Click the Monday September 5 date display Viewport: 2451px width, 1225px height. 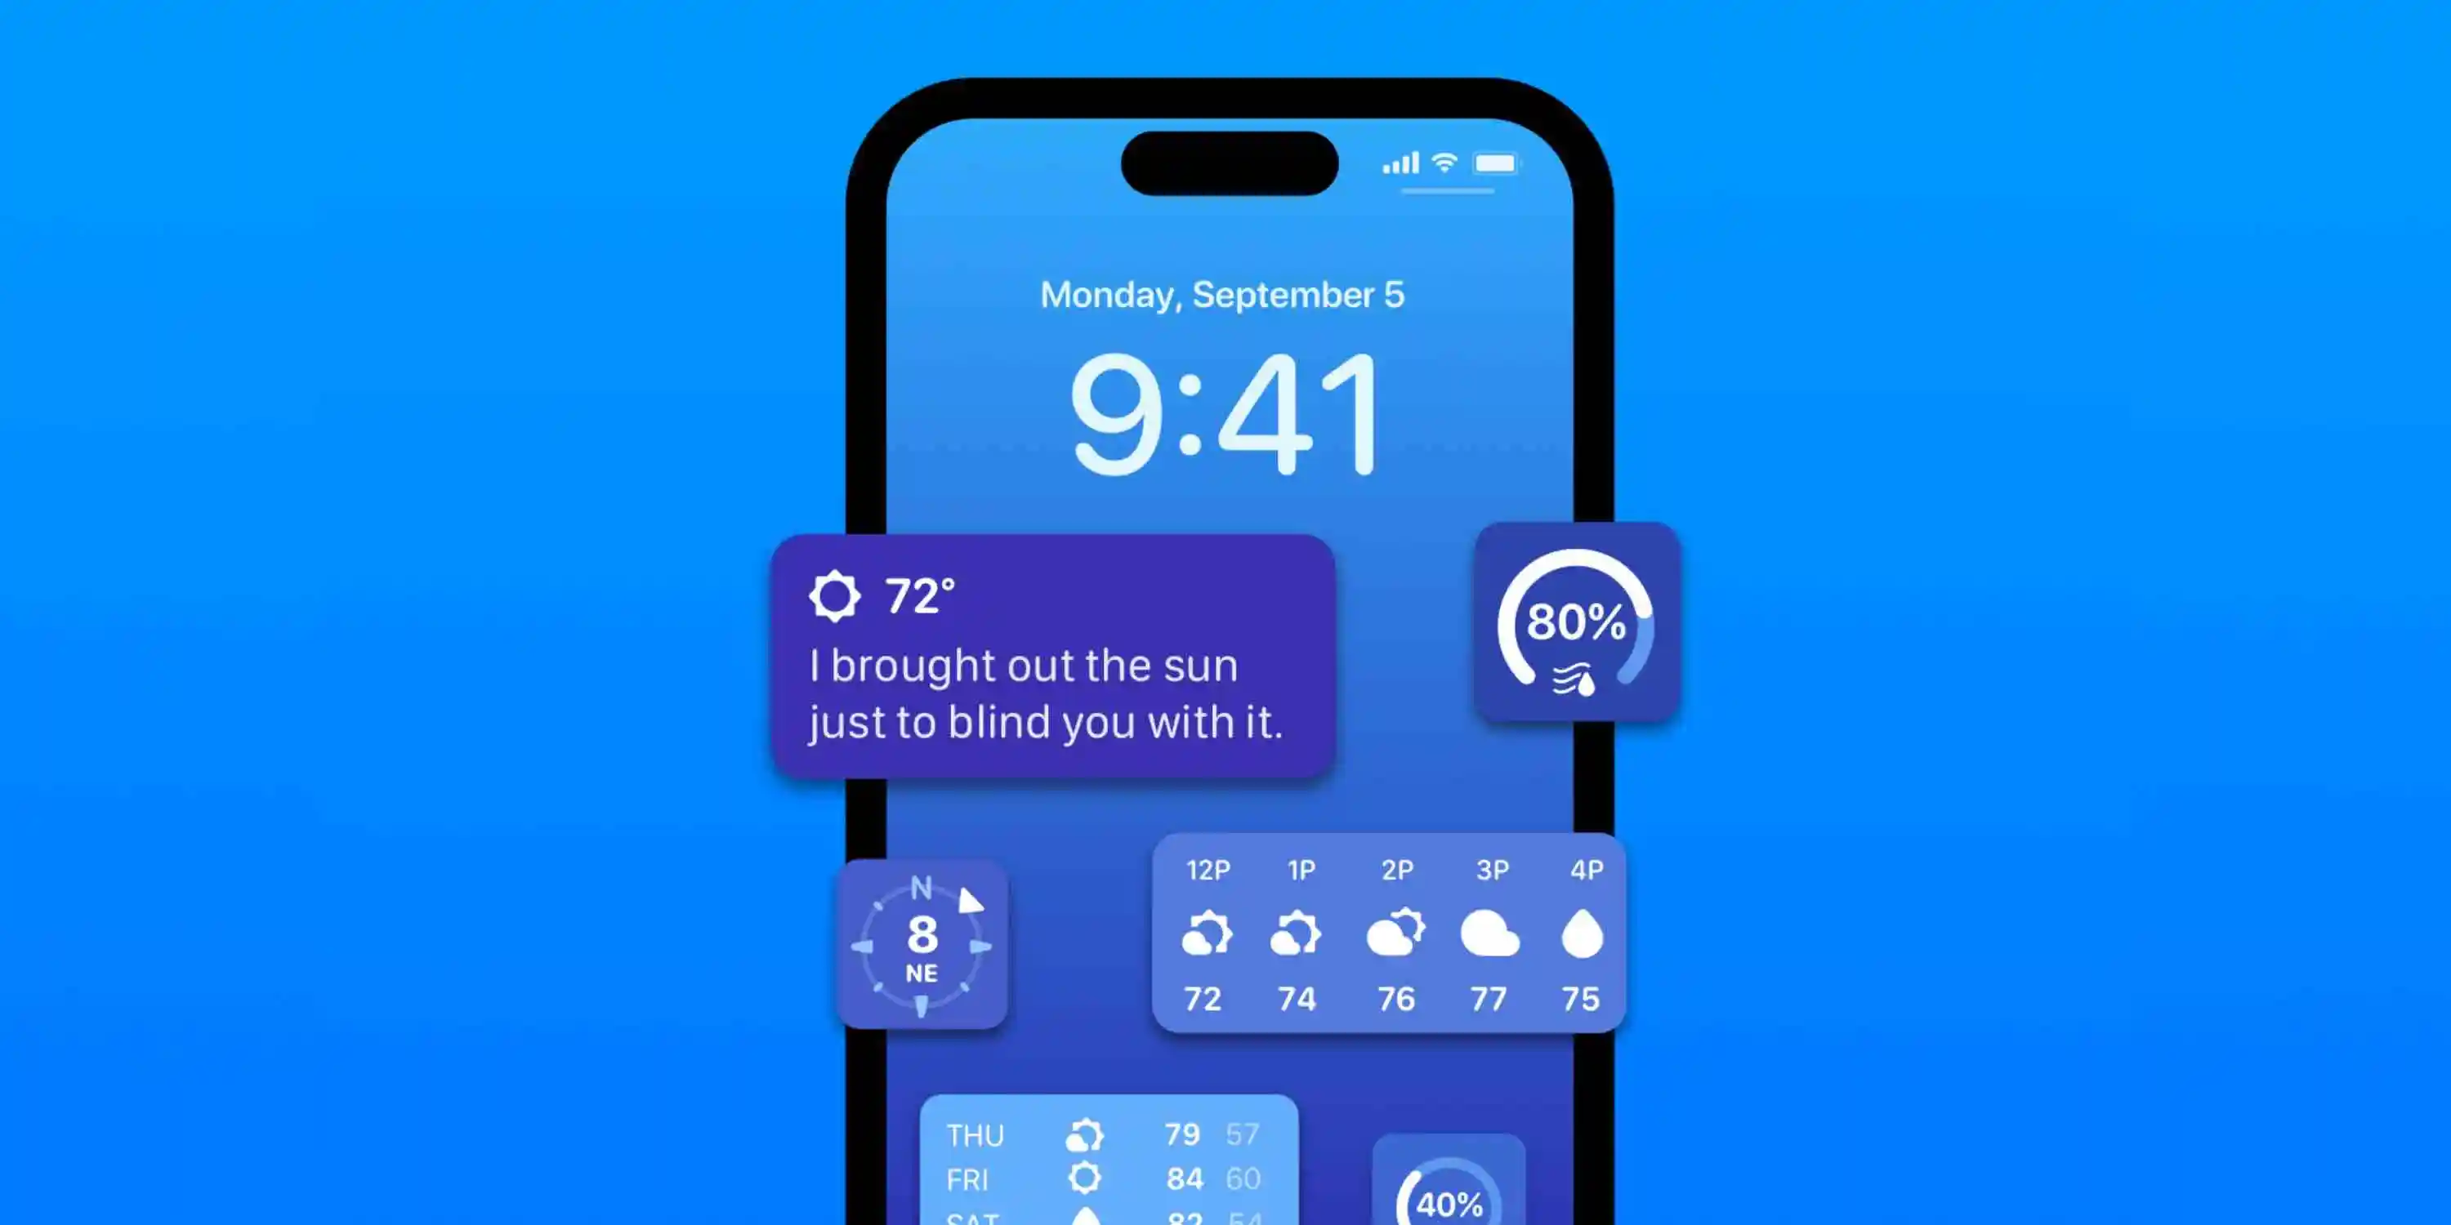tap(1224, 296)
